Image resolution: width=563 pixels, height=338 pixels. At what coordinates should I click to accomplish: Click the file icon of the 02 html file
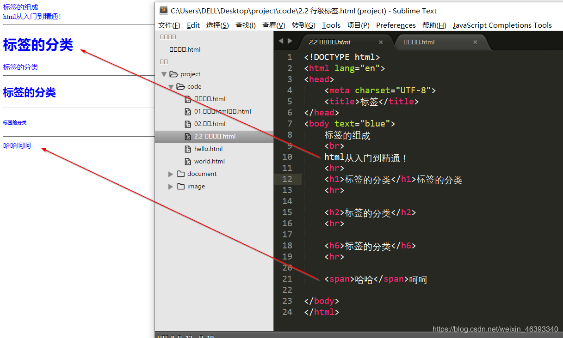tap(188, 124)
